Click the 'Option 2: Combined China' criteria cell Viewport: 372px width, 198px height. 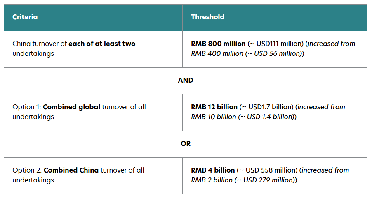point(93,176)
